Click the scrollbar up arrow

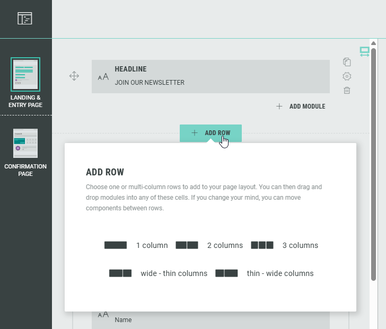coord(373,43)
